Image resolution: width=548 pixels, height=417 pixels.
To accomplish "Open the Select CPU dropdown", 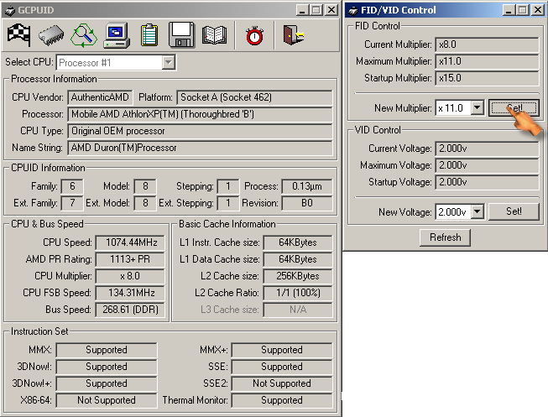I will [168, 62].
